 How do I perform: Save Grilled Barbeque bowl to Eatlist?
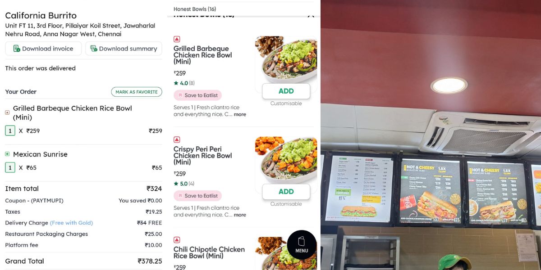197,95
